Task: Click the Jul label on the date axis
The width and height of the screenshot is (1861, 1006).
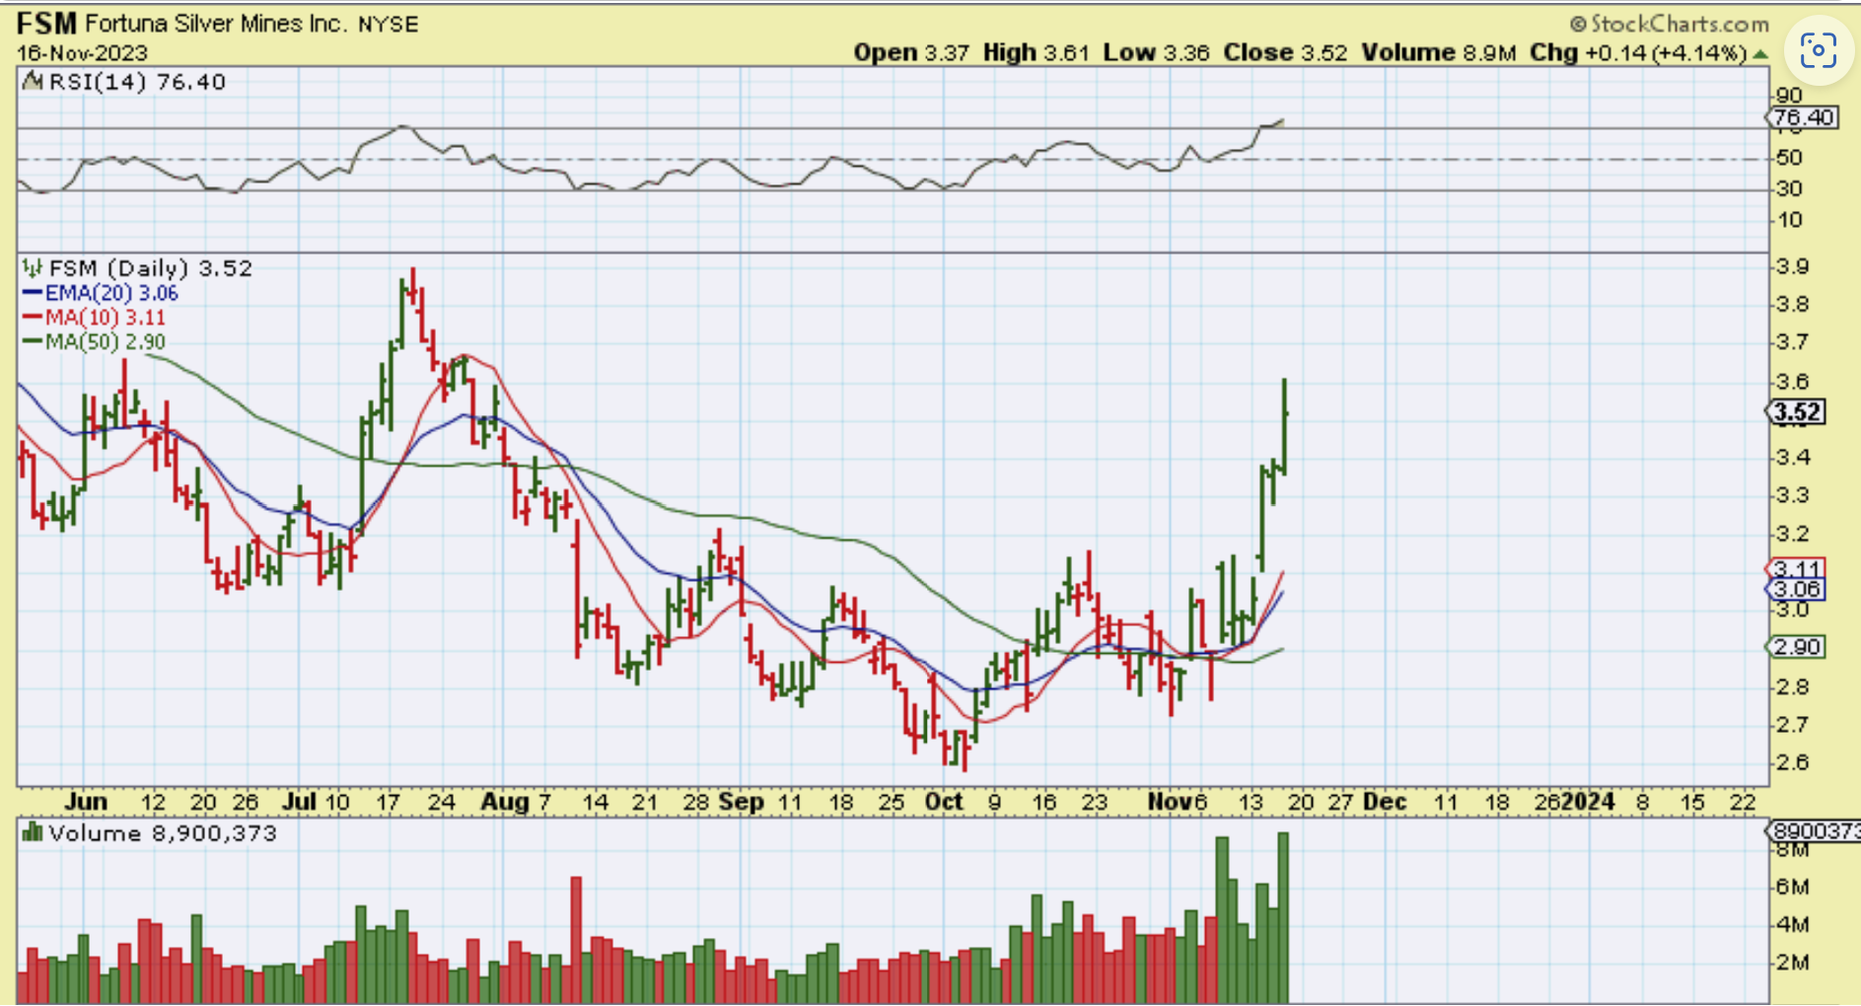Action: pyautogui.click(x=299, y=802)
